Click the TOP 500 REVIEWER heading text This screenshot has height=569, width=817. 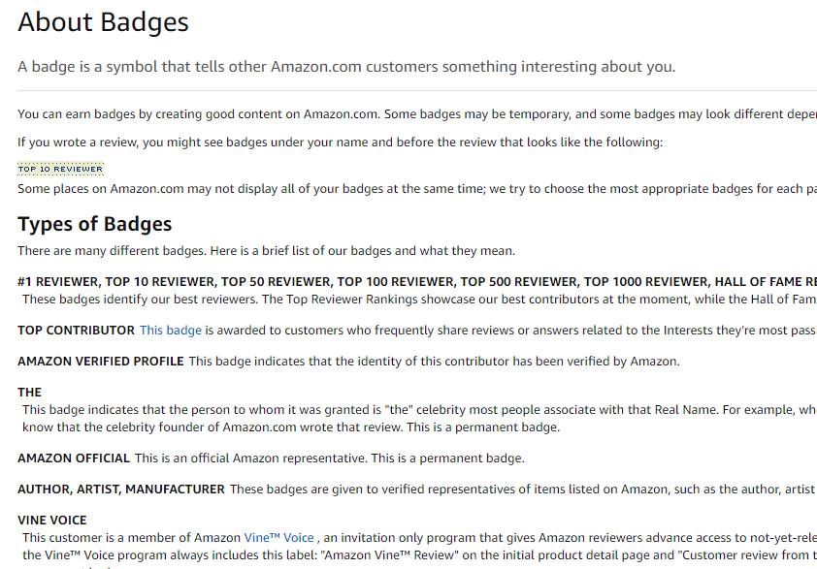[519, 282]
